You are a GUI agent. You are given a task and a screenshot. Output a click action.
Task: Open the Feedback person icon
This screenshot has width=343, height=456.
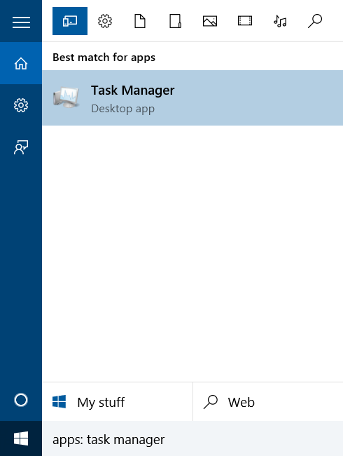21,147
